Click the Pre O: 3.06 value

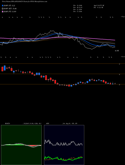(x=78, y=5)
